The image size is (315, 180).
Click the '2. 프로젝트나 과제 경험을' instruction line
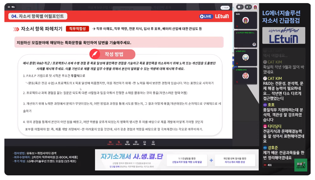105,93
